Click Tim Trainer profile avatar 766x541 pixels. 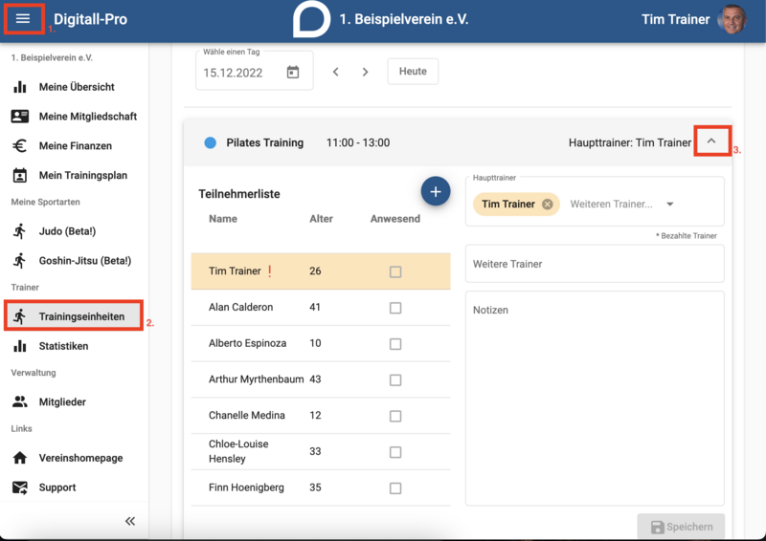(732, 19)
